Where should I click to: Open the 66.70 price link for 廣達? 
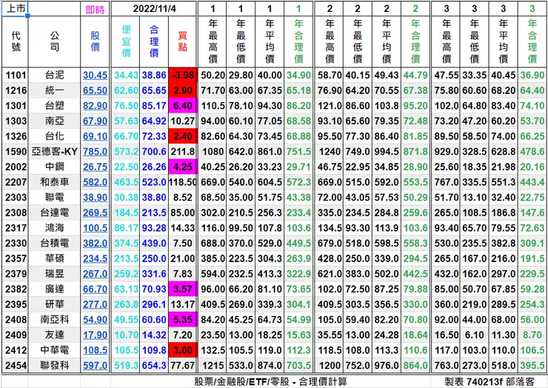[95, 289]
